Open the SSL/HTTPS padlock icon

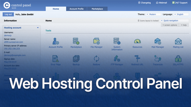(x=178, y=59)
